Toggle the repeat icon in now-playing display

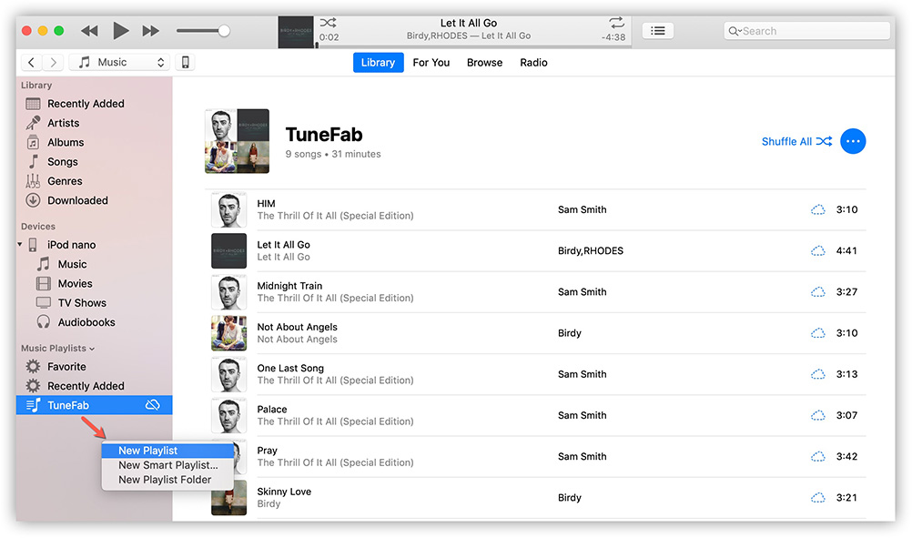[x=617, y=23]
